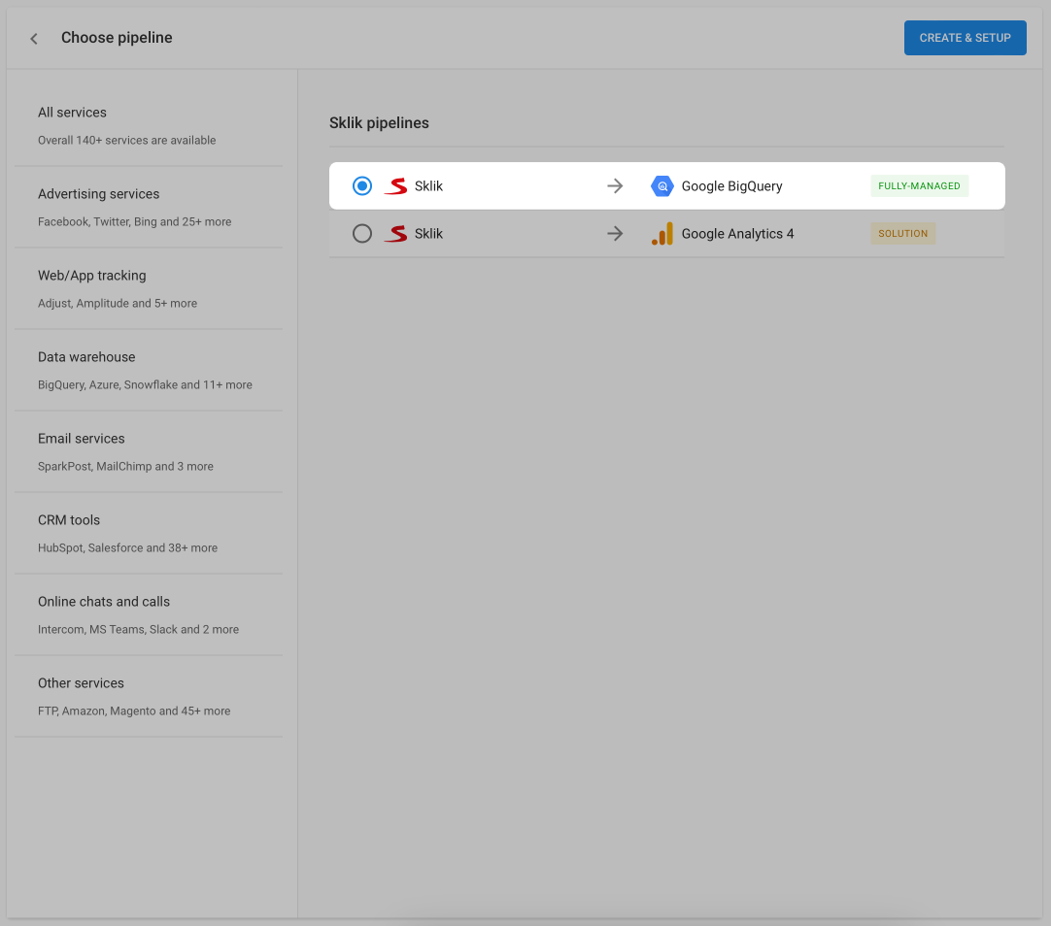
Task: Click the SOLUTION badge
Action: click(x=902, y=234)
